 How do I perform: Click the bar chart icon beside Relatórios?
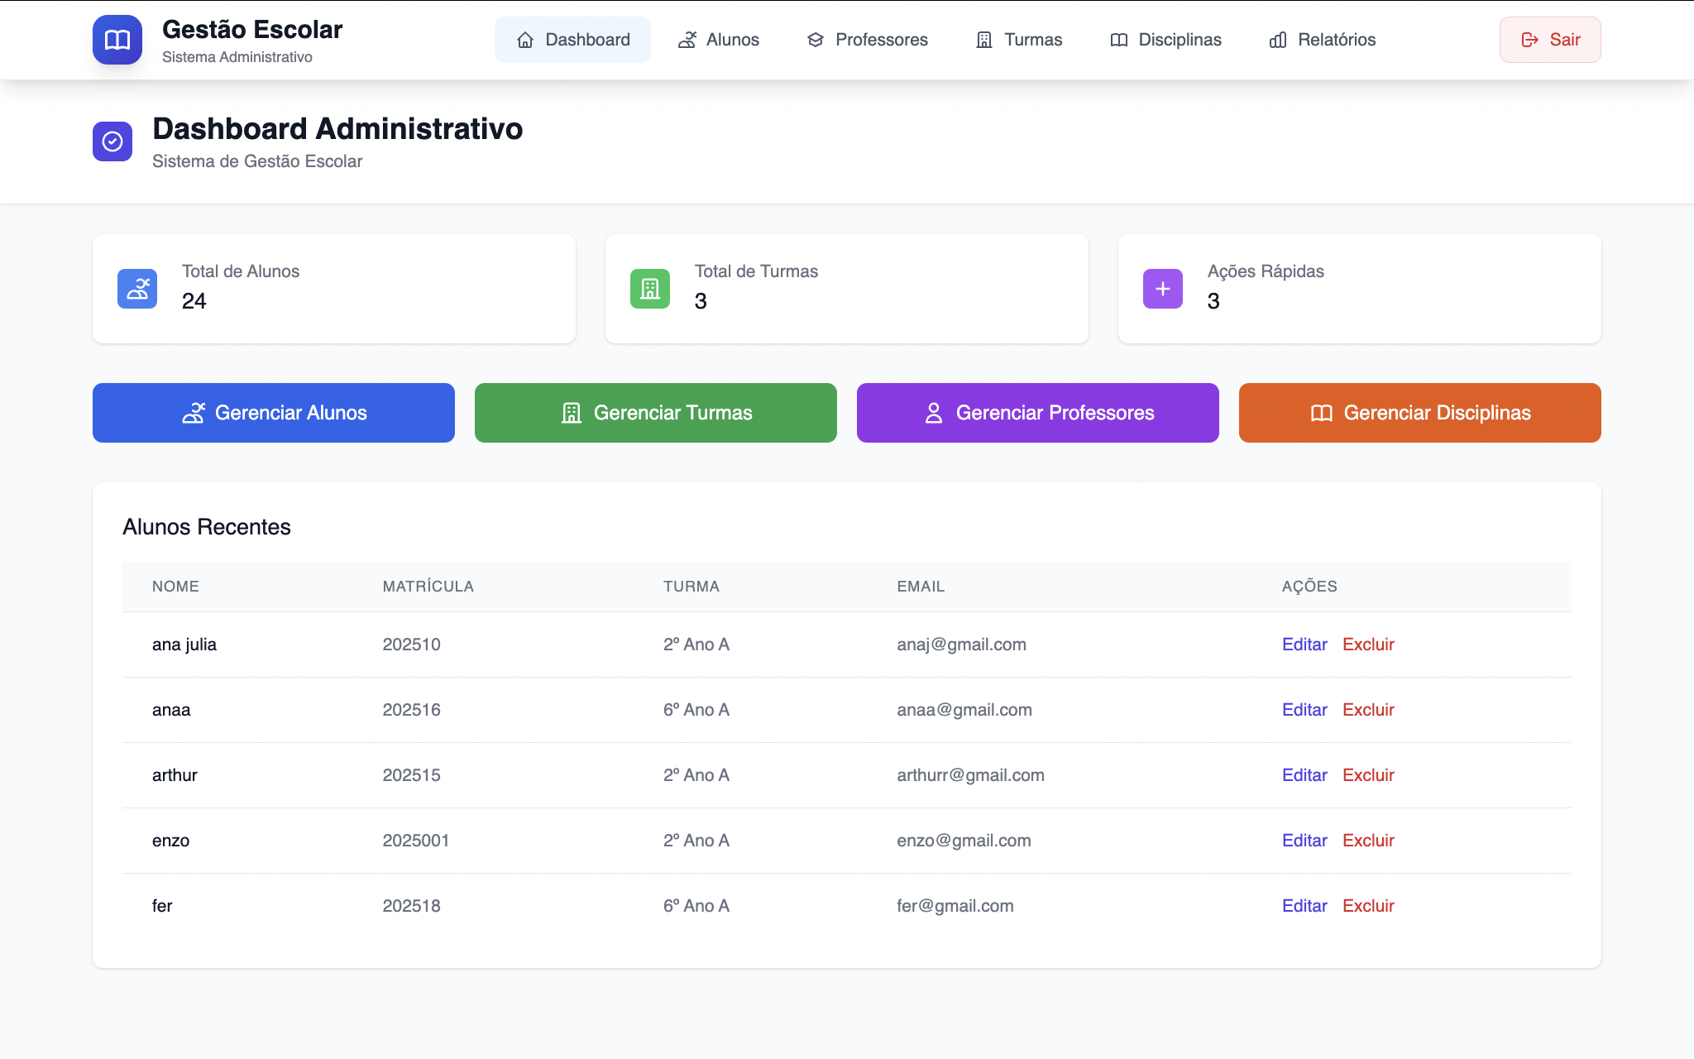tap(1277, 40)
